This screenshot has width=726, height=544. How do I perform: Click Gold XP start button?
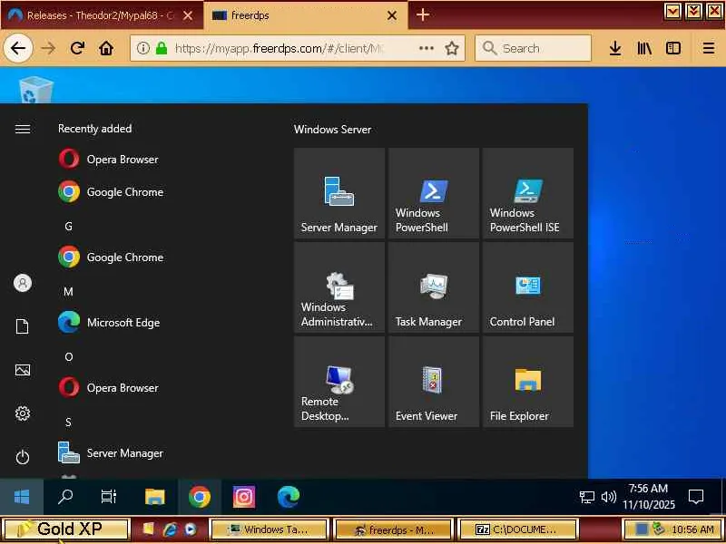tap(64, 529)
